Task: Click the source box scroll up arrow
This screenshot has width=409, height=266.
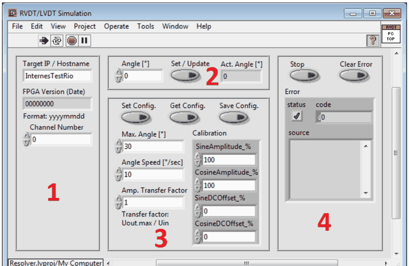Action: click(366, 146)
